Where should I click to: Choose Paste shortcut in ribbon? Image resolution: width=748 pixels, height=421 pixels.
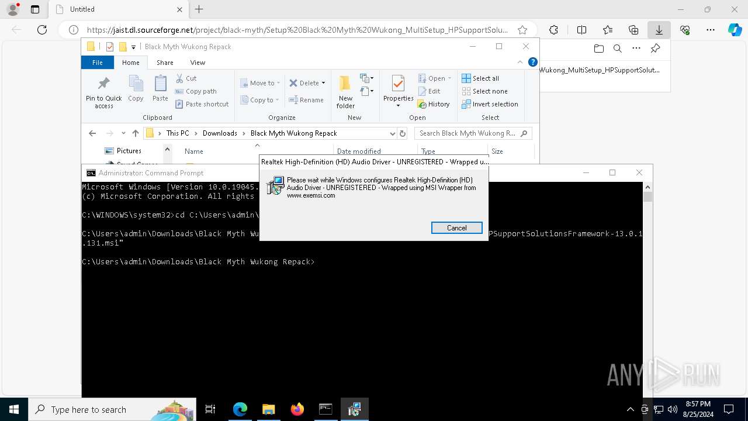pyautogui.click(x=202, y=104)
